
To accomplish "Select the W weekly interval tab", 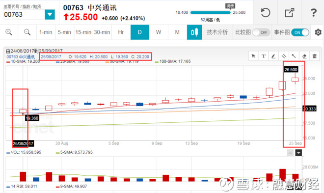I will pos(159,32).
